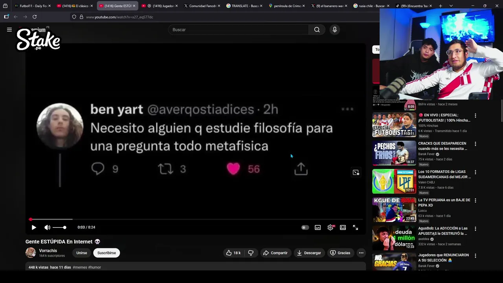This screenshot has height=283, width=503.
Task: Open options for Jugadores que RENUNCIARON video
Action: pos(475,255)
